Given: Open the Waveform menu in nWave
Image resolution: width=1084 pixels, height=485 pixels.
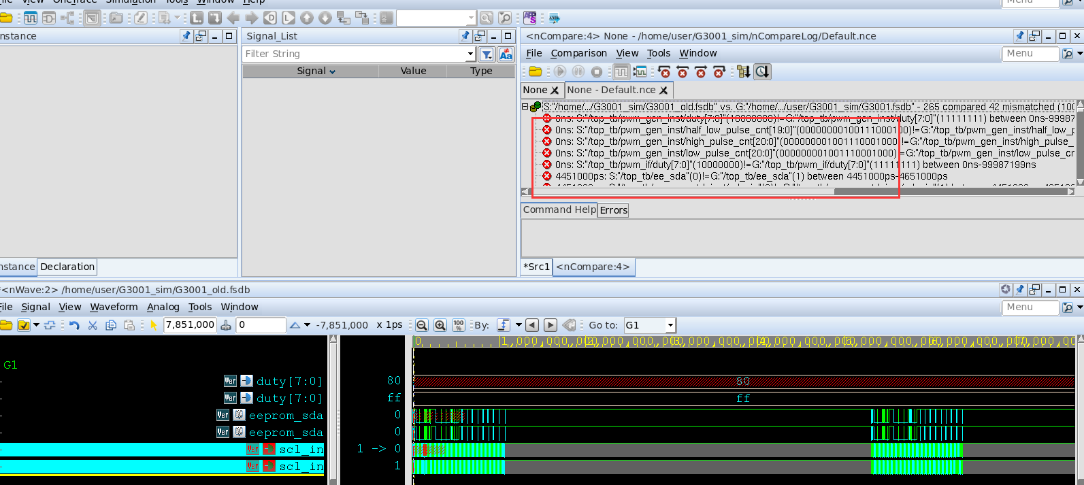Looking at the screenshot, I should point(114,307).
